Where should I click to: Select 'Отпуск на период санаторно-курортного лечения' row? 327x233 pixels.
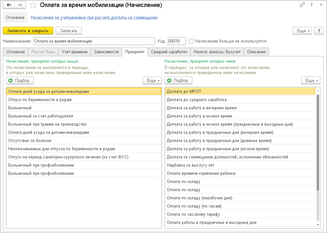(84, 157)
